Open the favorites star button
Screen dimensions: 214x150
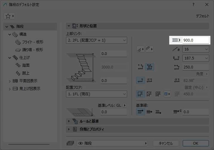[x=9, y=16]
